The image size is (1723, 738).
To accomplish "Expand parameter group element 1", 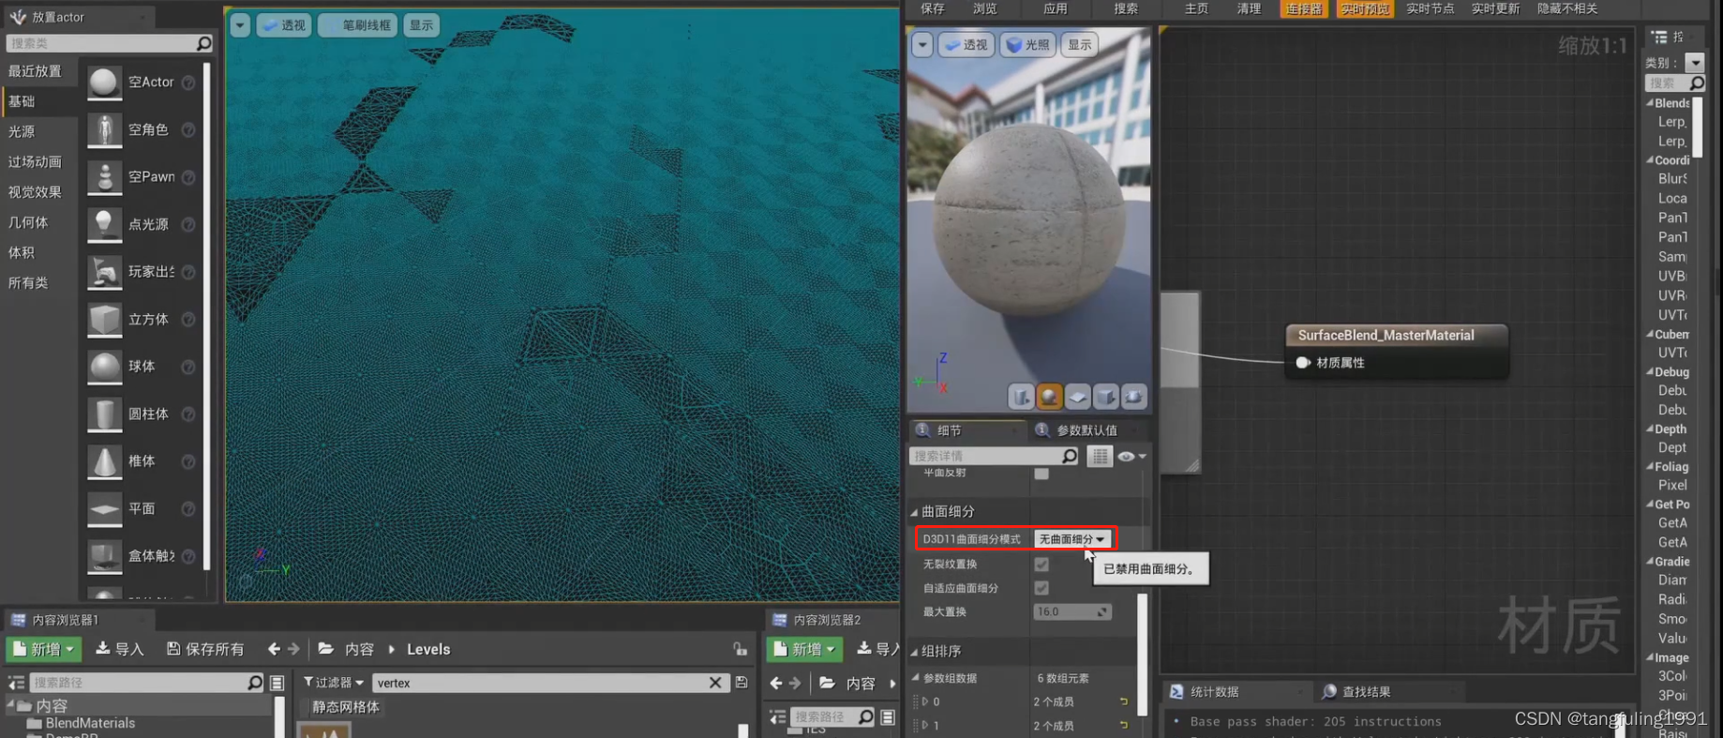I will (925, 725).
